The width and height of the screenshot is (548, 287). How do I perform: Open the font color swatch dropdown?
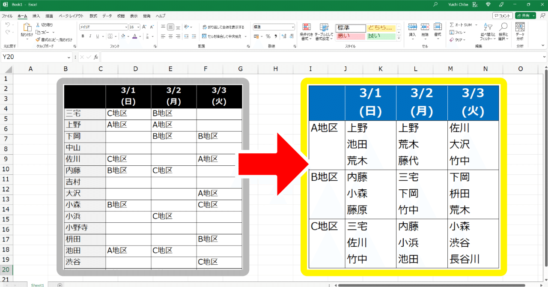[140, 36]
